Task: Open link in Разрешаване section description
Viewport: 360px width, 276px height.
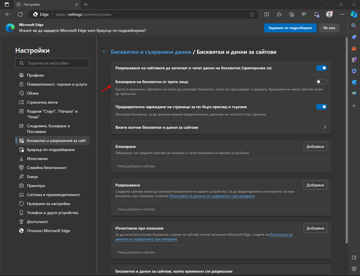Action: (212, 196)
